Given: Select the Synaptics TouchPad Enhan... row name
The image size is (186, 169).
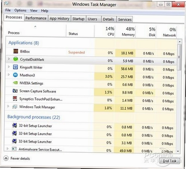Looking at the screenshot, I should pos(41,99).
